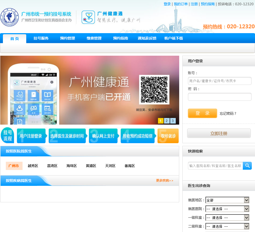The width and height of the screenshot is (255, 232).
Task: Select the 荔湾区 district filter
Action: pyautogui.click(x=52, y=166)
